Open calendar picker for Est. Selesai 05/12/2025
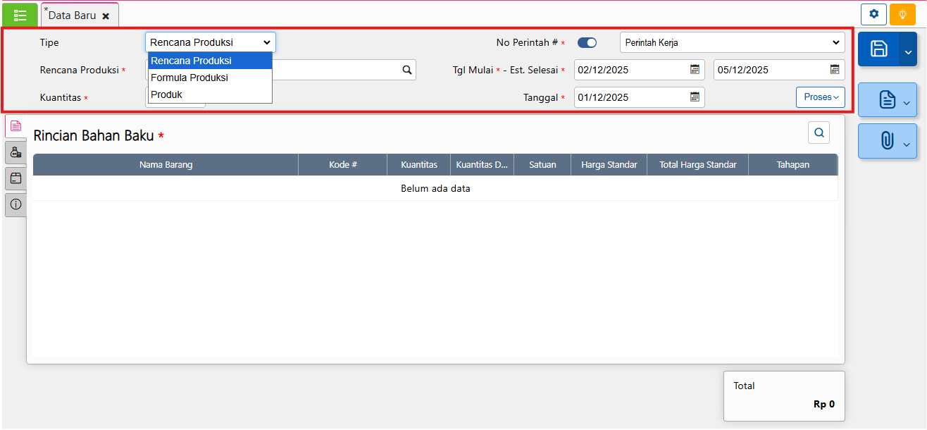The width and height of the screenshot is (927, 430). (x=834, y=70)
